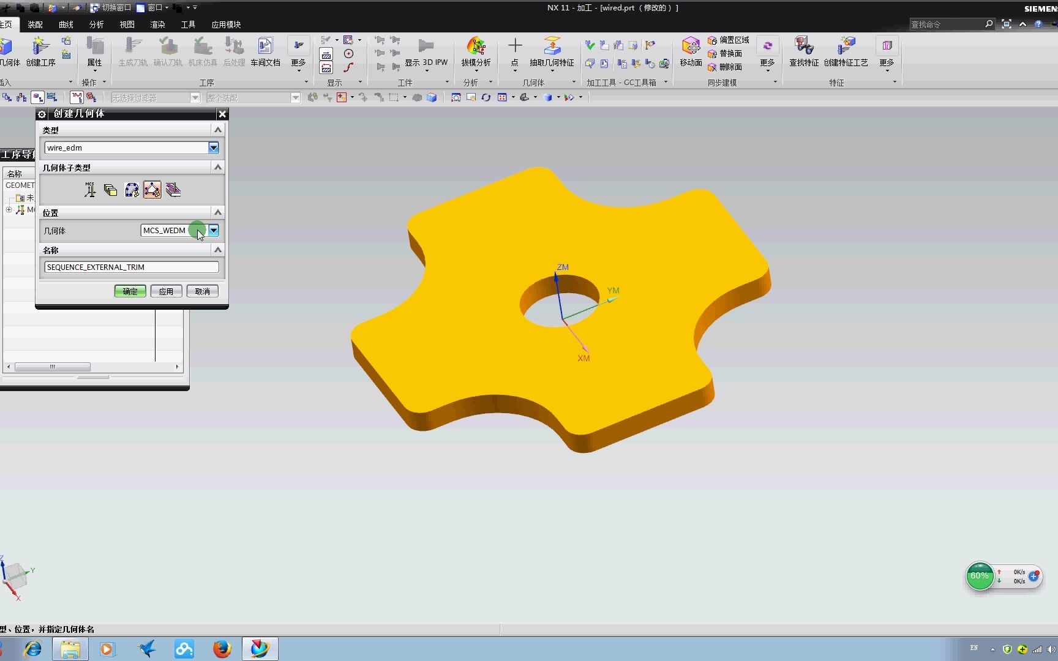Select the highlighted sequence external trim subtype icon

[x=152, y=190]
